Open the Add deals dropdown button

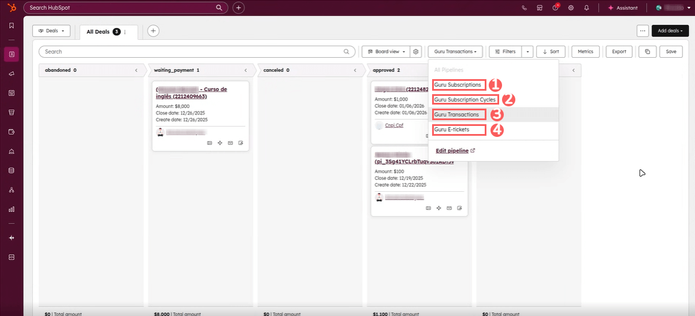670,31
